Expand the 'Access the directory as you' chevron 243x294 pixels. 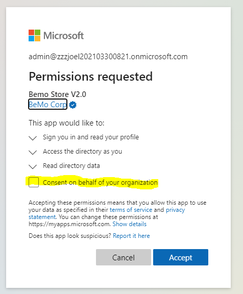tap(33, 152)
